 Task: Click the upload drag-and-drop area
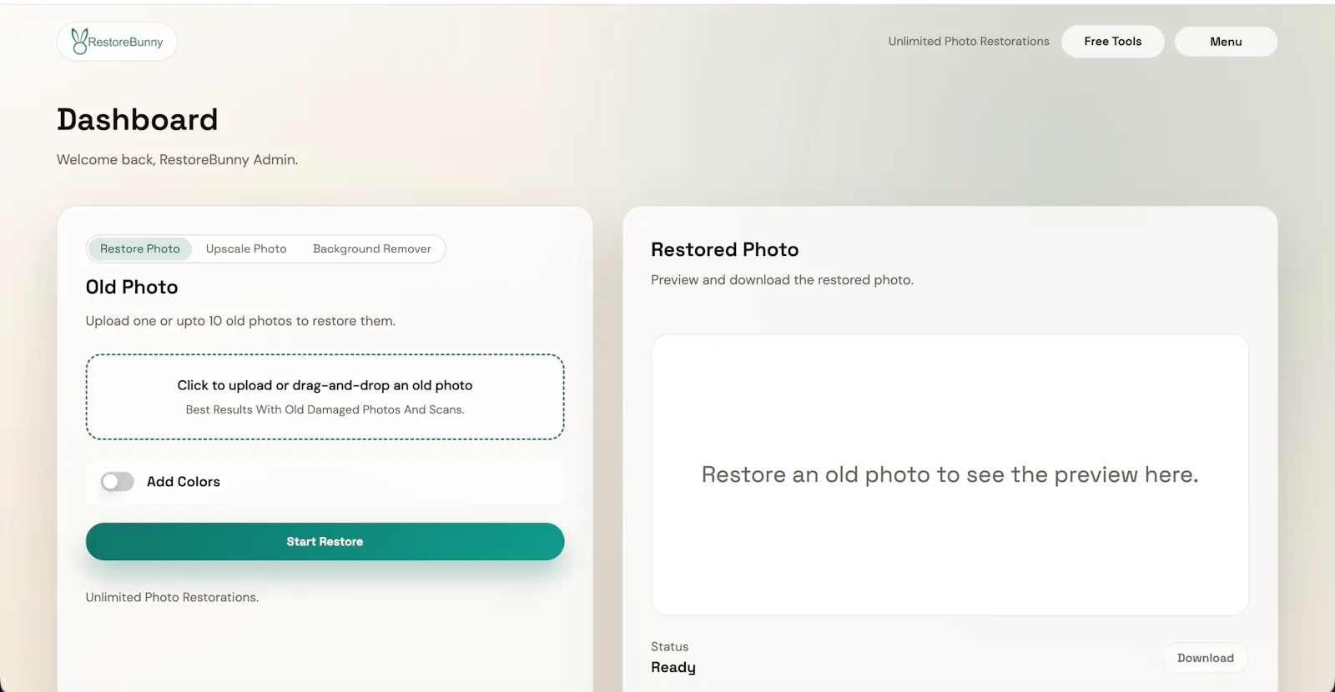pos(325,397)
